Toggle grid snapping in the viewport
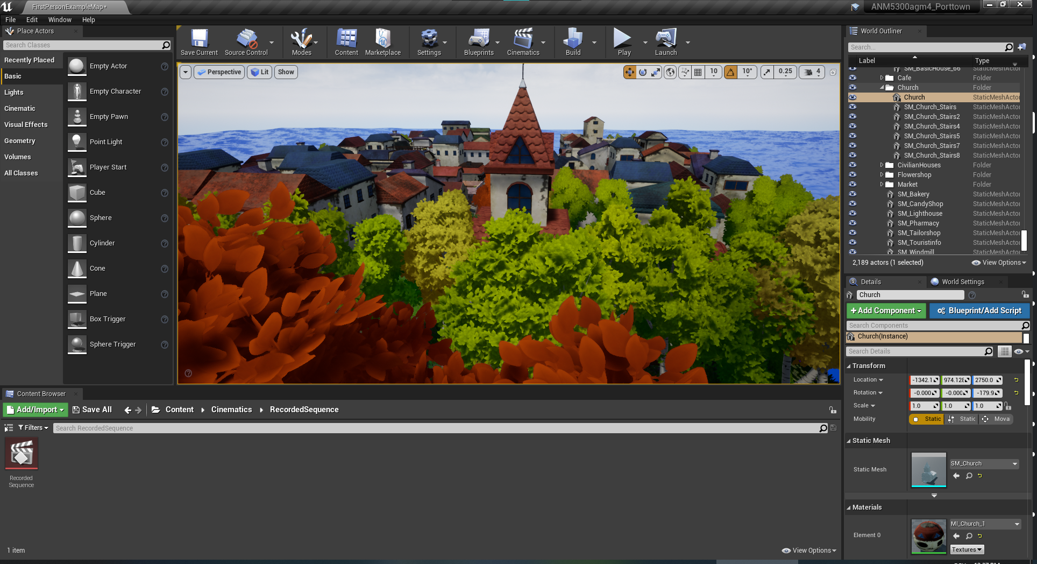Screen dimensions: 1037x564 tap(698, 72)
